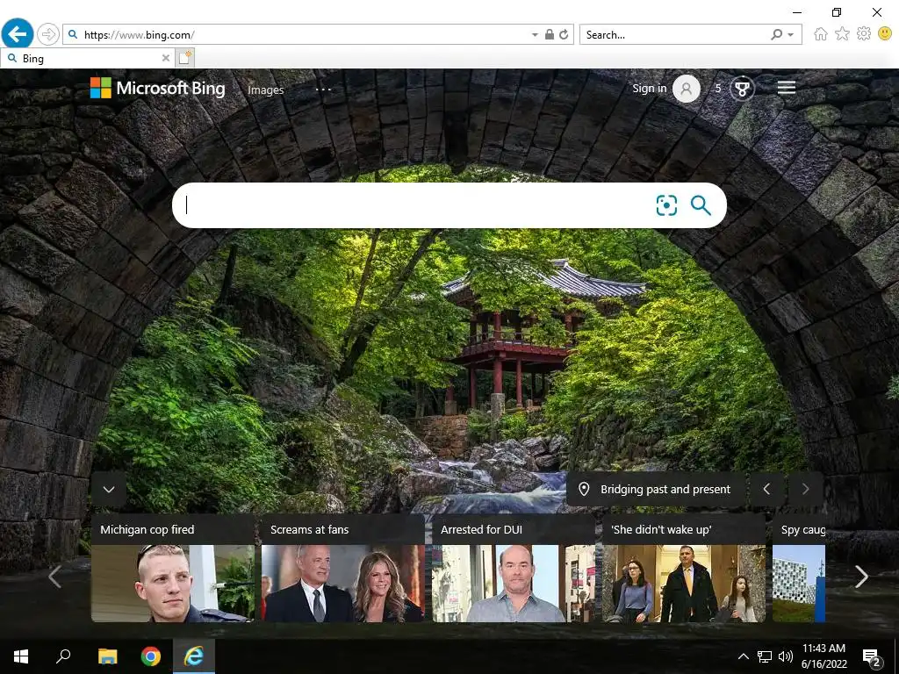Click the Sign in link
899x674 pixels.
649,88
